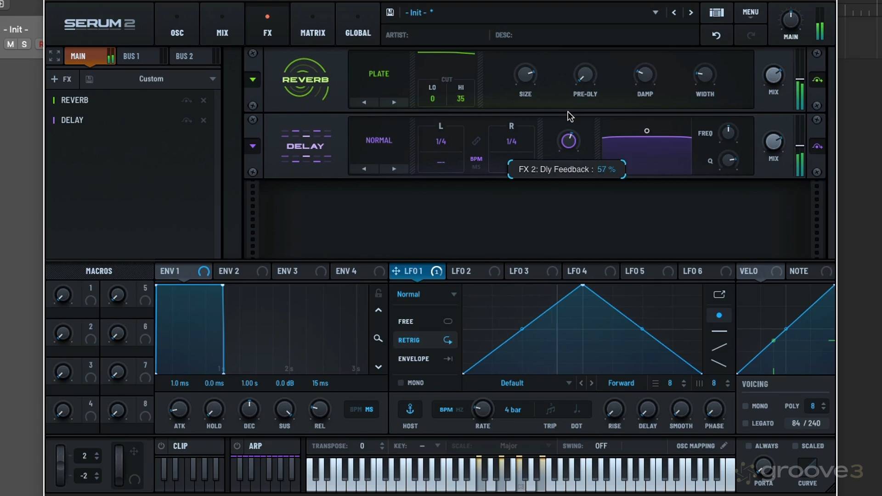Open the Normal LFO mode dropdown
Screen dimensions: 882x496
pos(425,294)
